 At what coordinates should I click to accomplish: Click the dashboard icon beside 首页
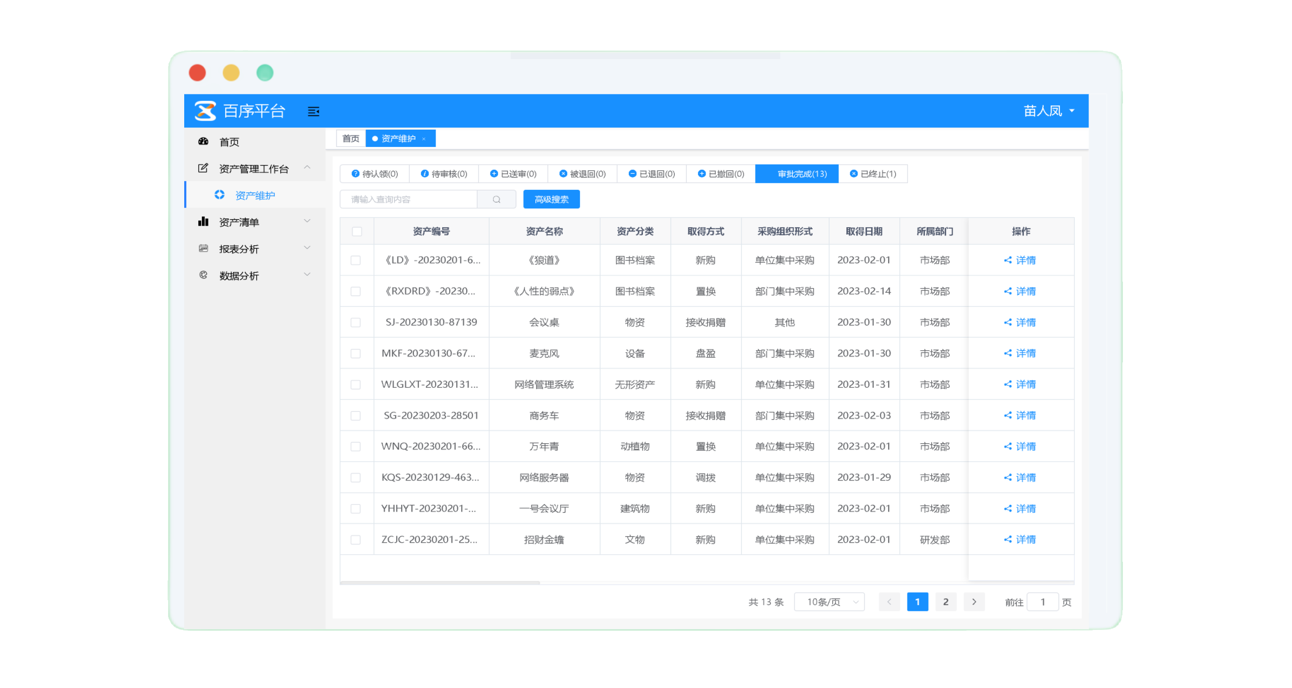point(203,141)
